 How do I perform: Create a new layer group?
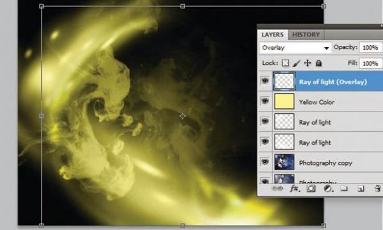pos(344,189)
